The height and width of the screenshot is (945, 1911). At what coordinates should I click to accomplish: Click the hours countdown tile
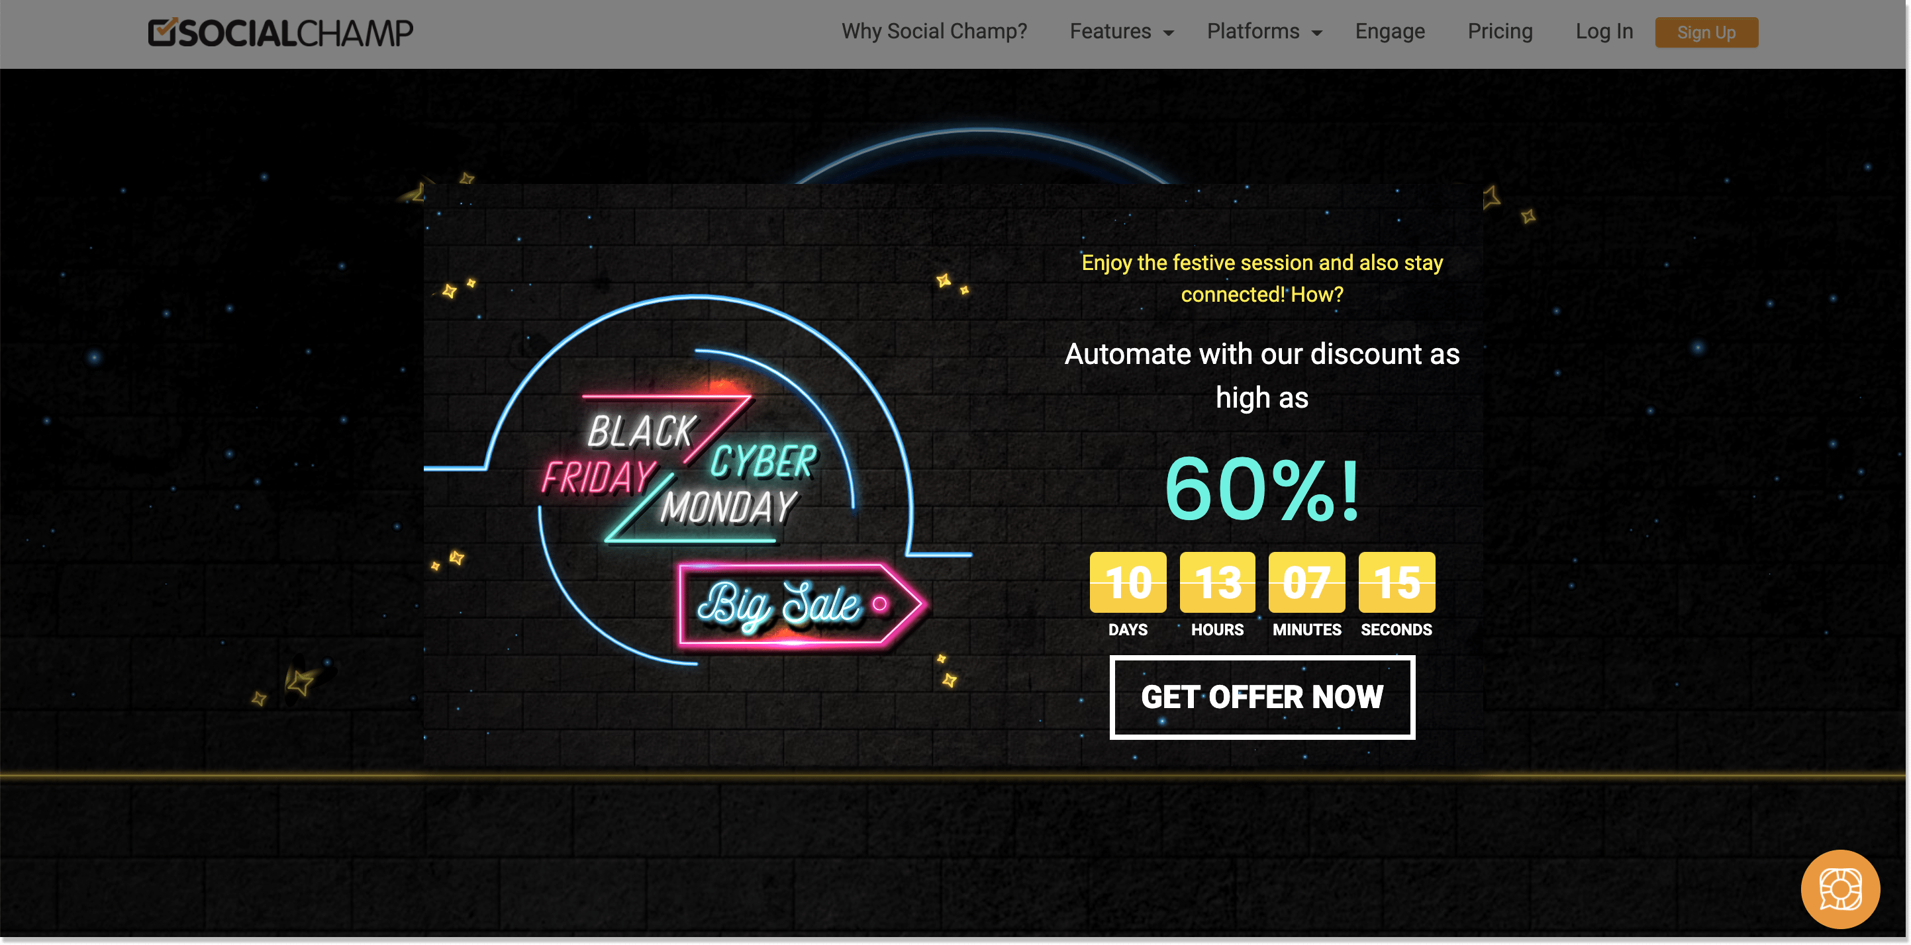[1216, 582]
